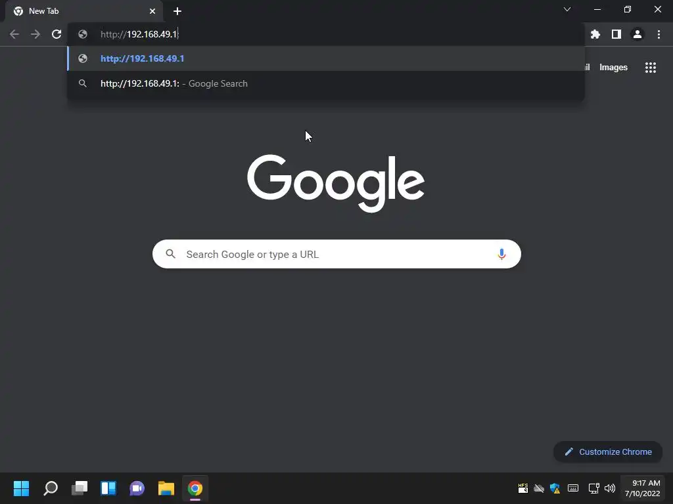Click the browser forward arrow
This screenshot has width=673, height=504.
click(35, 34)
